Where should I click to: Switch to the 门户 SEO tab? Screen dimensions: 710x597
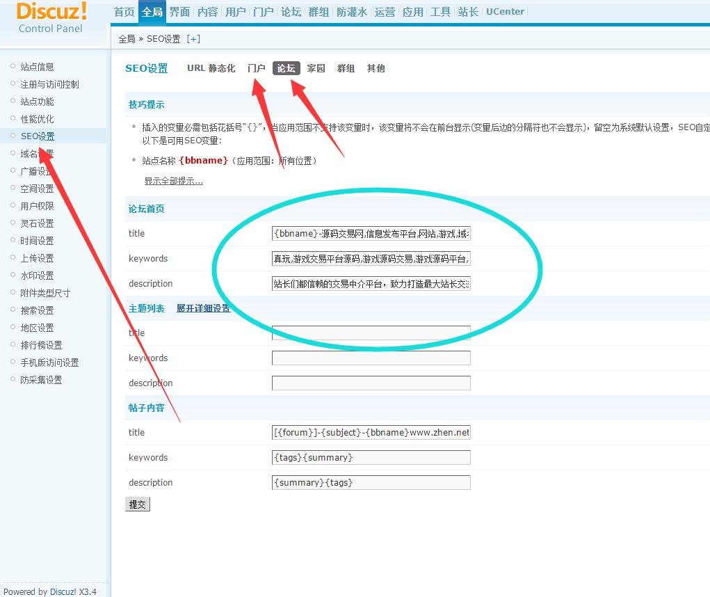click(257, 68)
